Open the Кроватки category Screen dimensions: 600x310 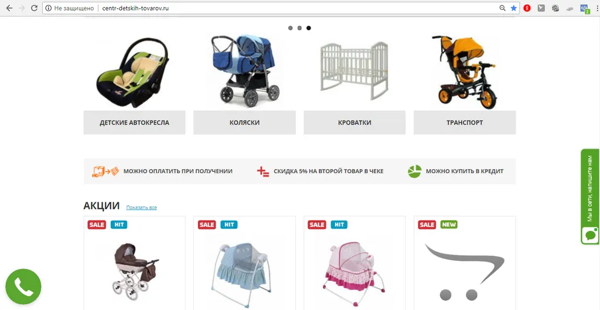(354, 123)
